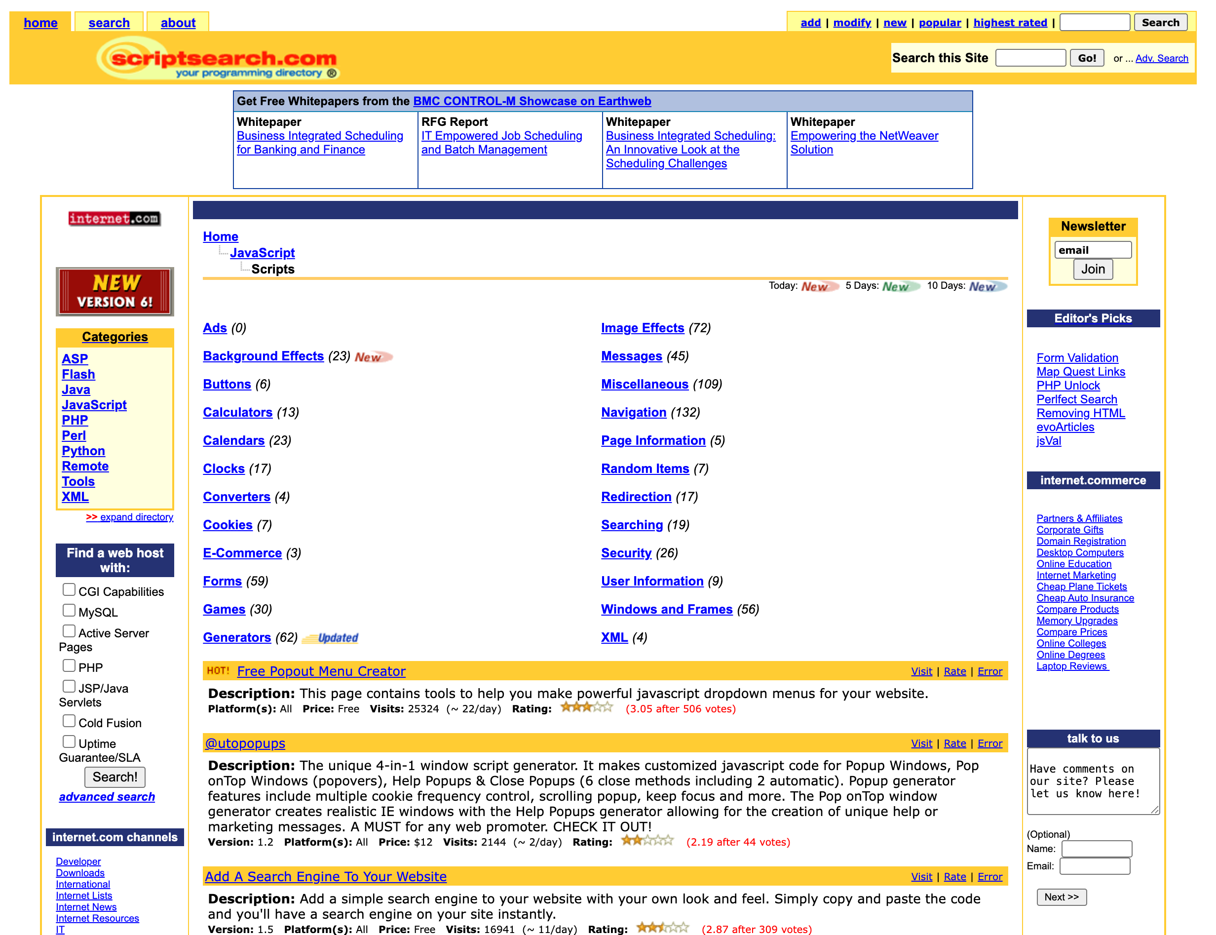This screenshot has width=1216, height=935.
Task: Click the talk to us comments box
Action: pos(1093,781)
